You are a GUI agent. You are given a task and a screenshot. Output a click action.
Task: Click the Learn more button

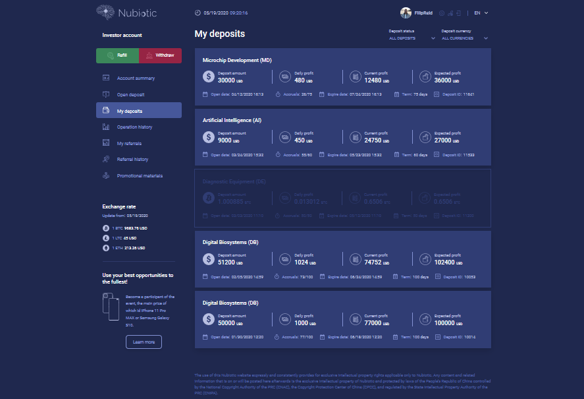tap(144, 342)
